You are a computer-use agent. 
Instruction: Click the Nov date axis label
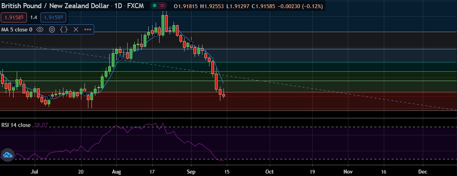(x=348, y=172)
